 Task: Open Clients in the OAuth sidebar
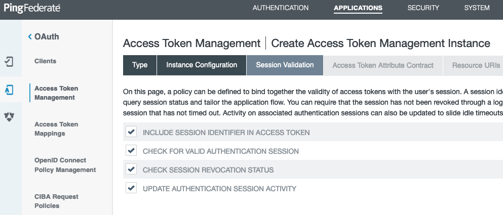pos(45,61)
